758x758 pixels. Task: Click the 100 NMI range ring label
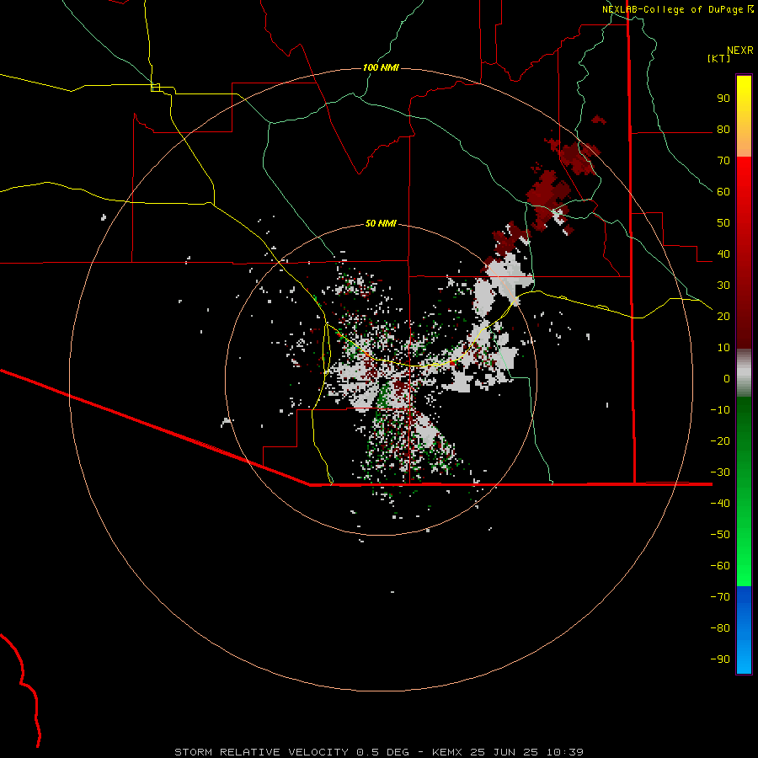(x=381, y=67)
